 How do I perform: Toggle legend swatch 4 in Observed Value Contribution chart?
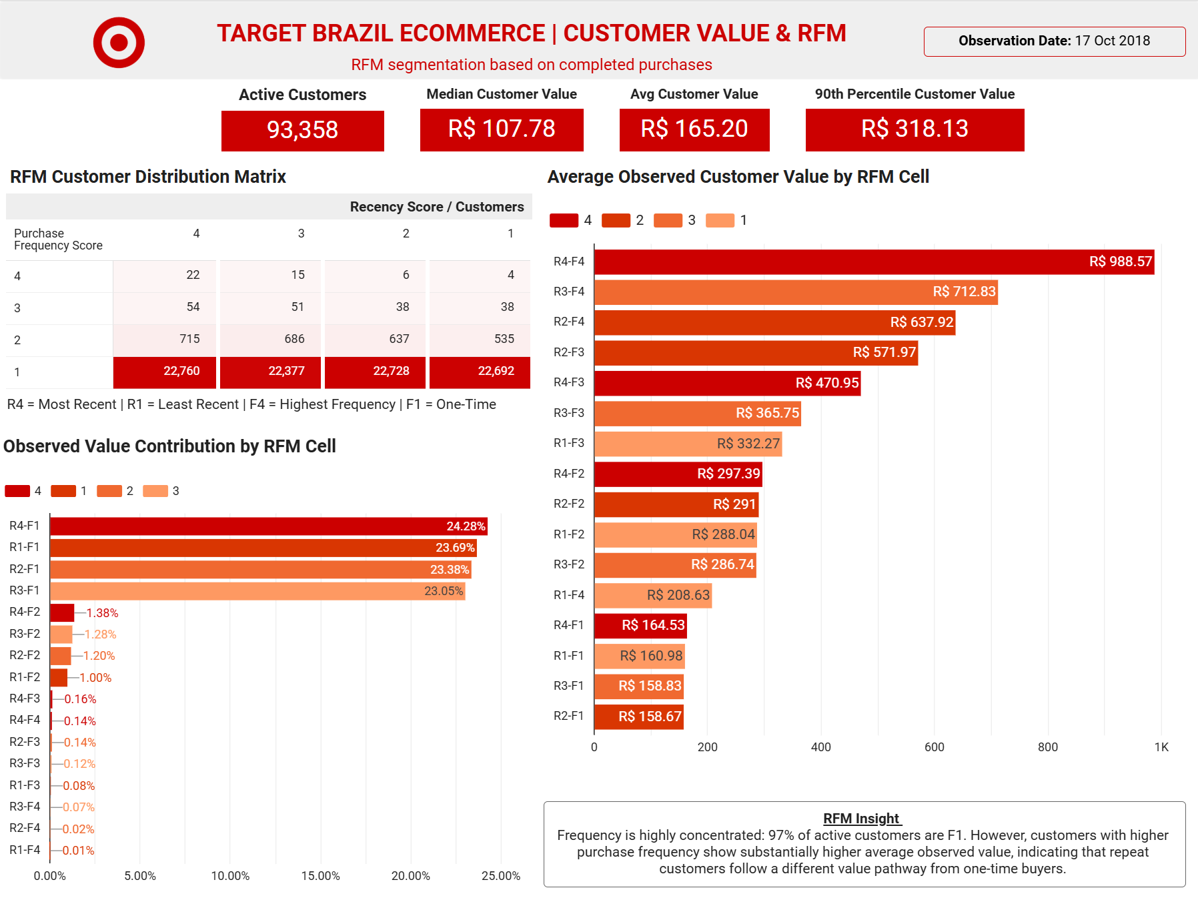point(17,491)
